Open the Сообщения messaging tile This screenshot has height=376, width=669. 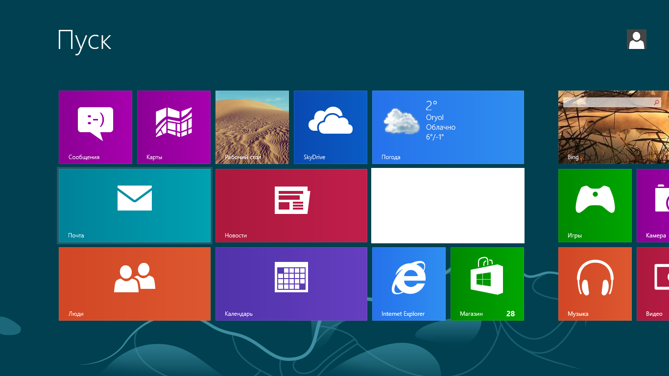pyautogui.click(x=96, y=127)
